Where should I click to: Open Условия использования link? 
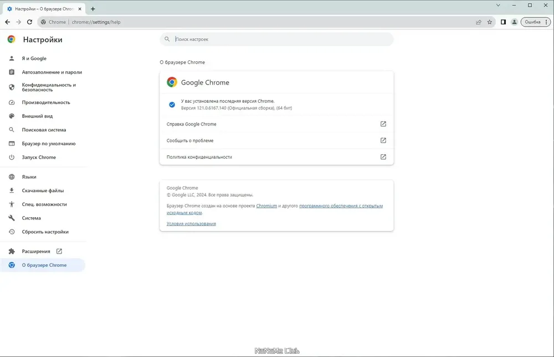pos(191,224)
